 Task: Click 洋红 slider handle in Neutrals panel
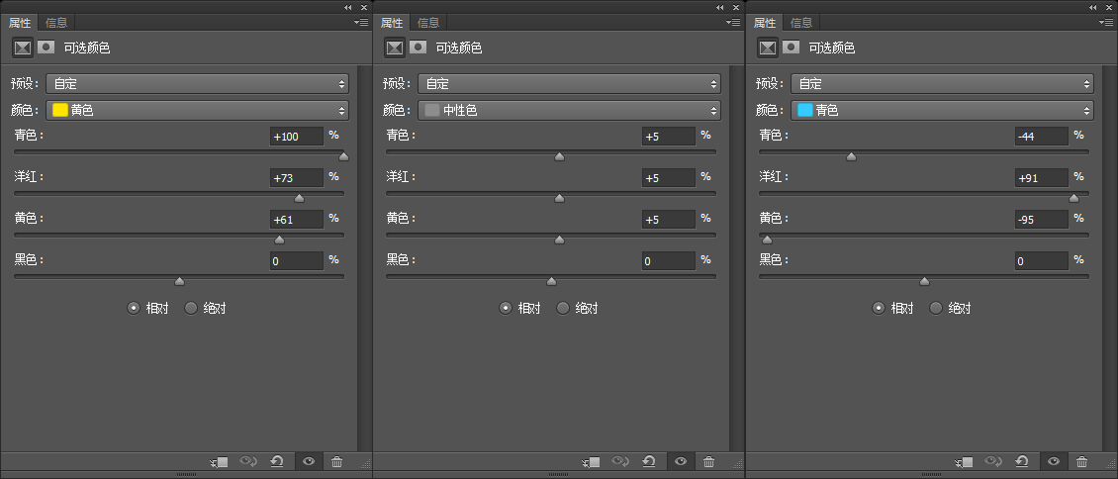click(559, 198)
